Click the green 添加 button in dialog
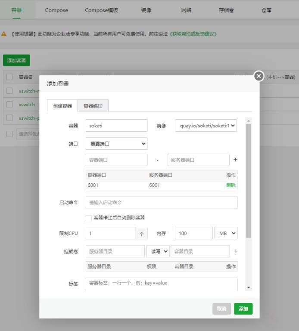 pos(243,309)
